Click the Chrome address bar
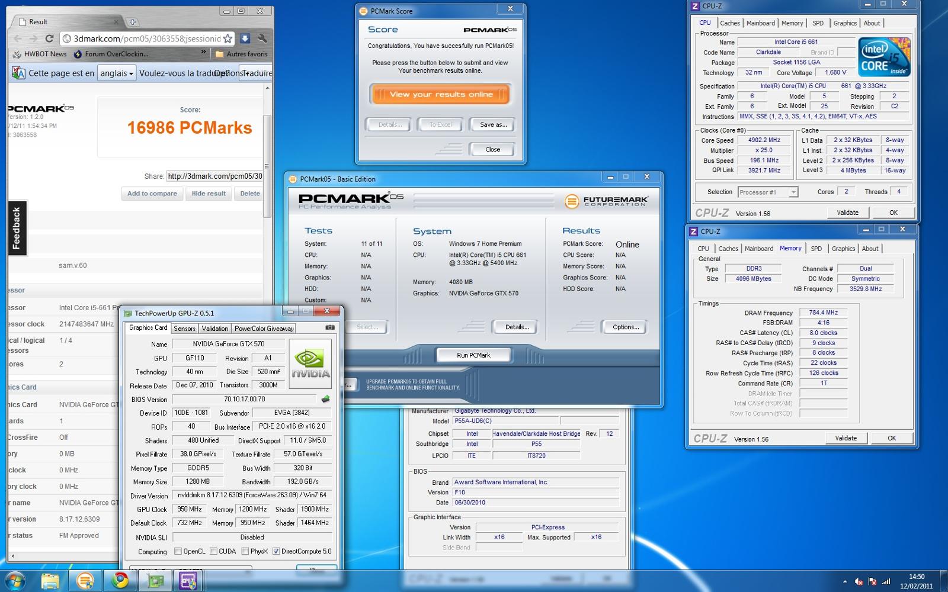This screenshot has height=592, width=948. pos(147,38)
